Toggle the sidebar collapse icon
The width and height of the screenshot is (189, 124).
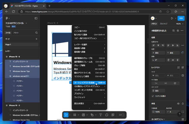pos(36,18)
